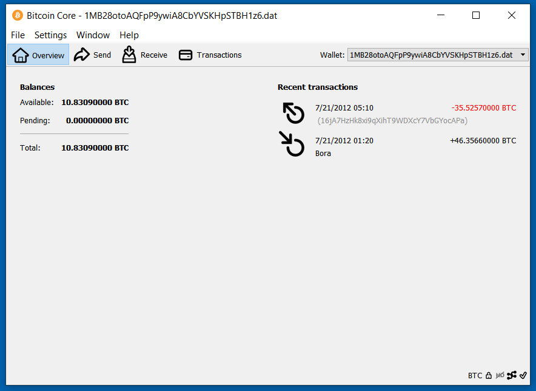Open the Window menu

(93, 35)
